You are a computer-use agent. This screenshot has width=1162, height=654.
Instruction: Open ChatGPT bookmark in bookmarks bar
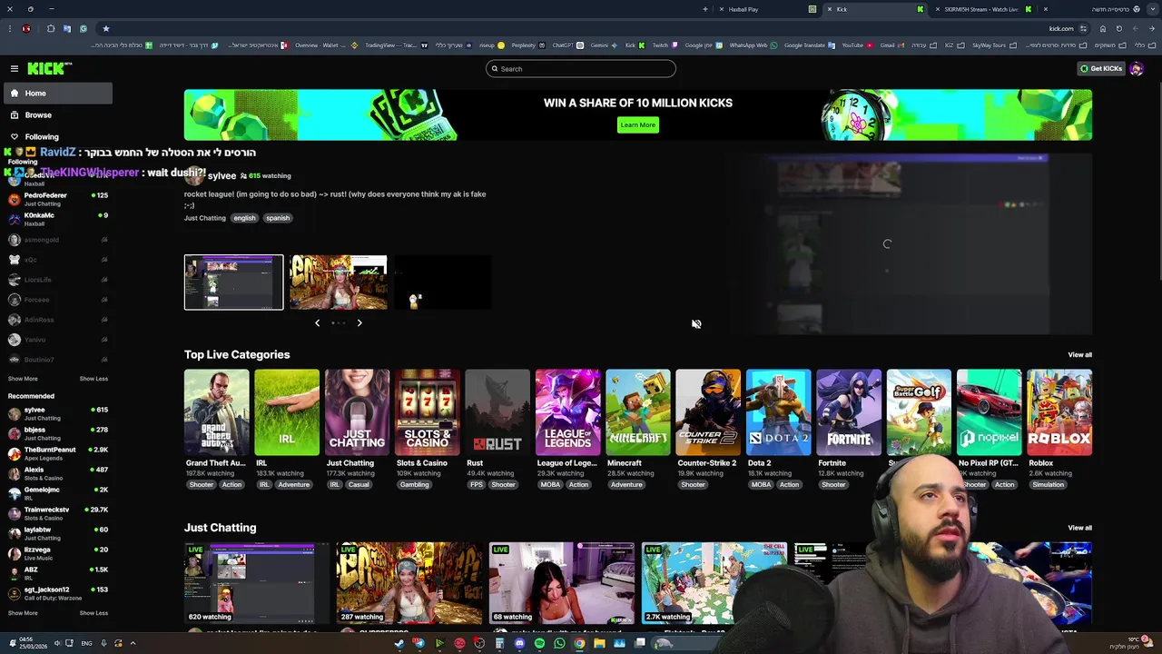click(566, 45)
